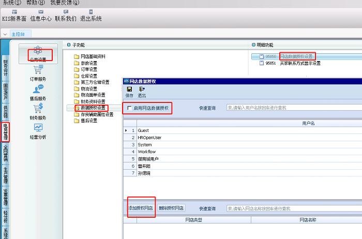Image resolution: width=362 pixels, height=239 pixels.
Task: Select Workflow user row in grid
Action: pos(147,152)
